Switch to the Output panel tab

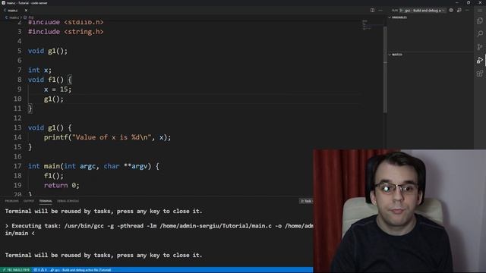[29, 201]
